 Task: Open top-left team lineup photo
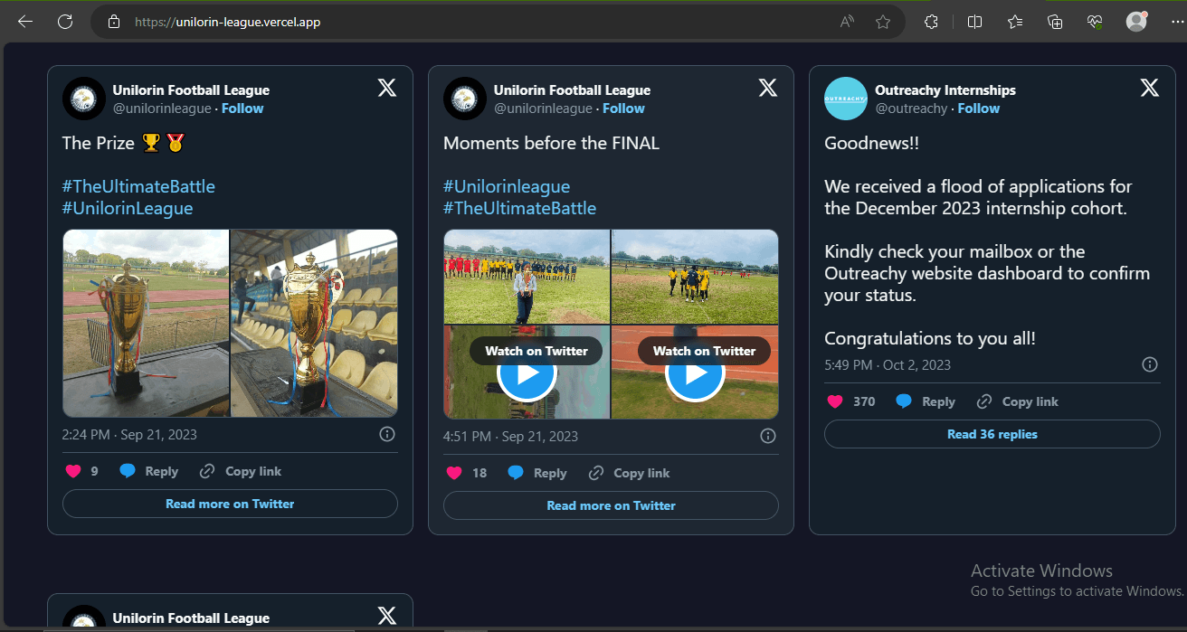527,277
